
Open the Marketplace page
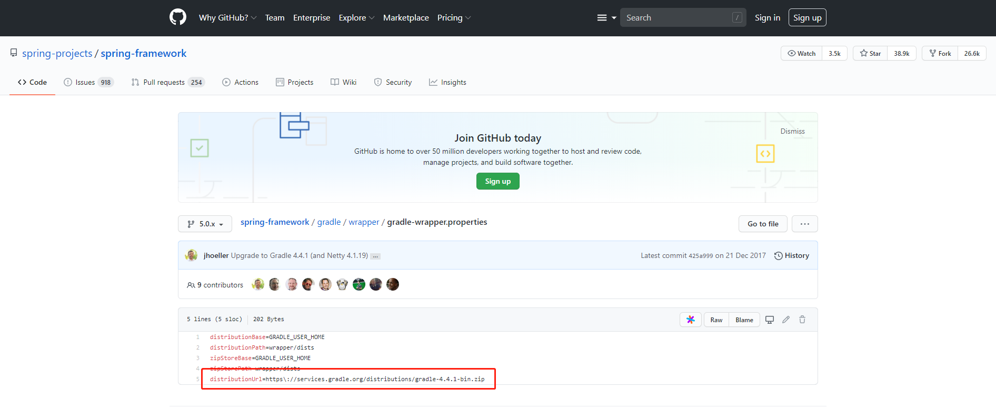tap(406, 18)
